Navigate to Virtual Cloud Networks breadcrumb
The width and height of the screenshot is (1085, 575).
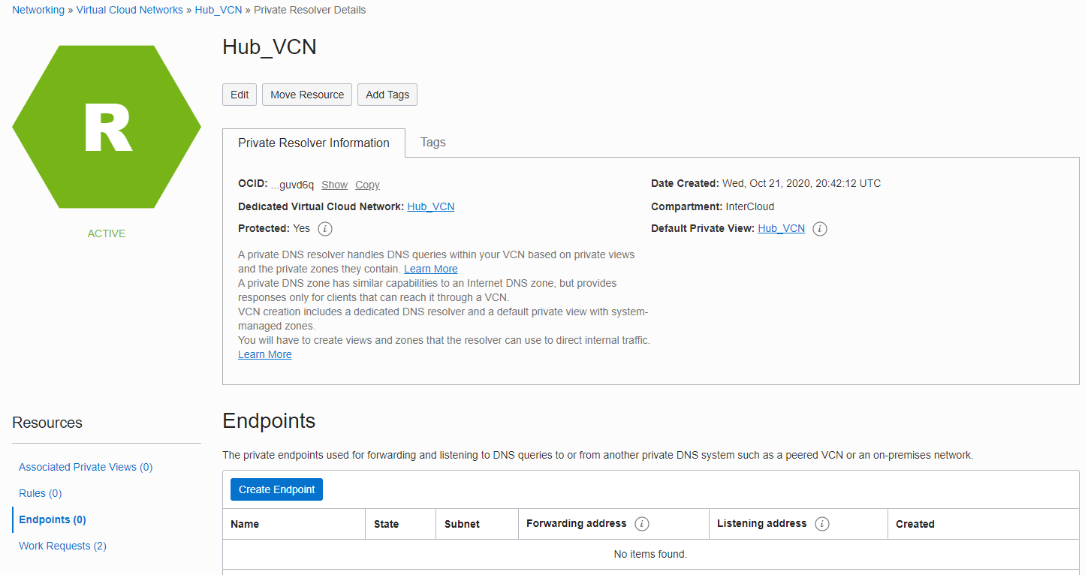[130, 10]
